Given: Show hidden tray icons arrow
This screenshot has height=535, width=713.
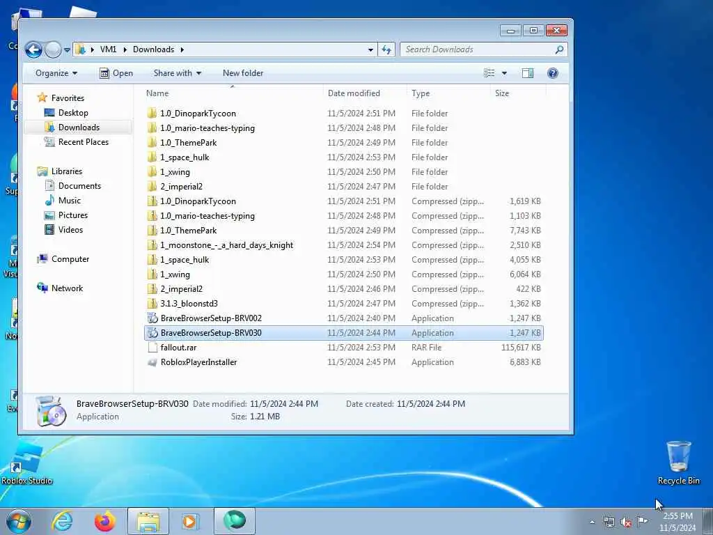Looking at the screenshot, I should point(592,522).
